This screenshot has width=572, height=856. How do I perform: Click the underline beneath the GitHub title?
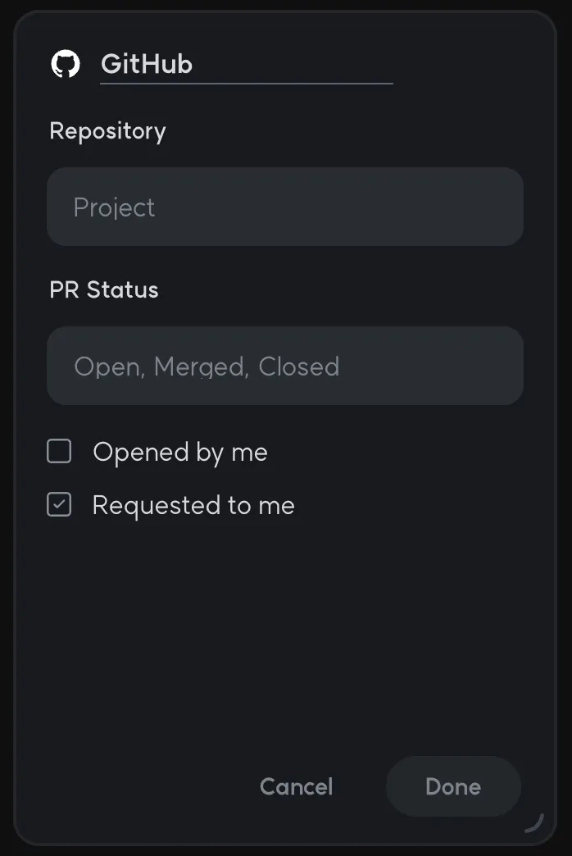point(246,83)
